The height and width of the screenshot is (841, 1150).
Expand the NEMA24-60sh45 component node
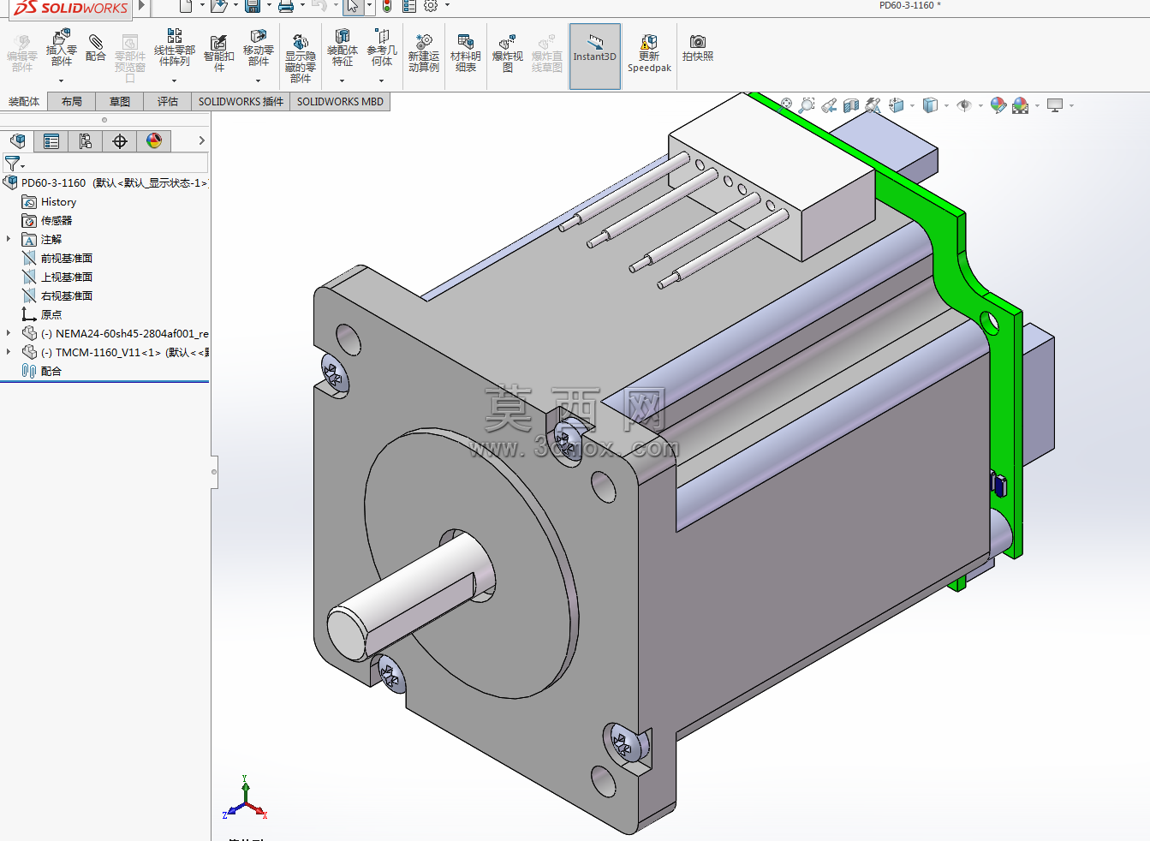pos(9,333)
